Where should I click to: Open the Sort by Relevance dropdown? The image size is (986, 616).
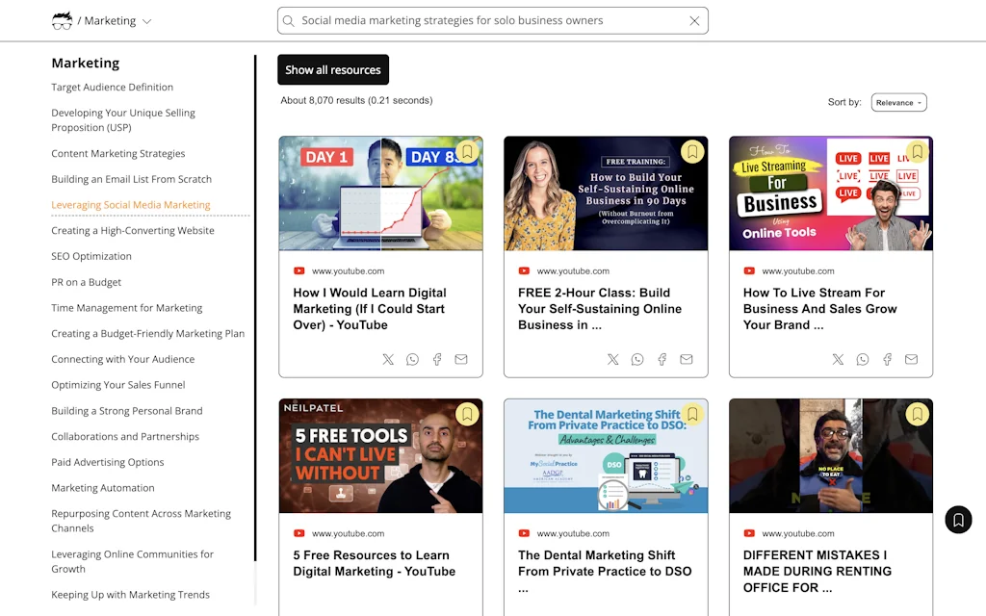(898, 101)
